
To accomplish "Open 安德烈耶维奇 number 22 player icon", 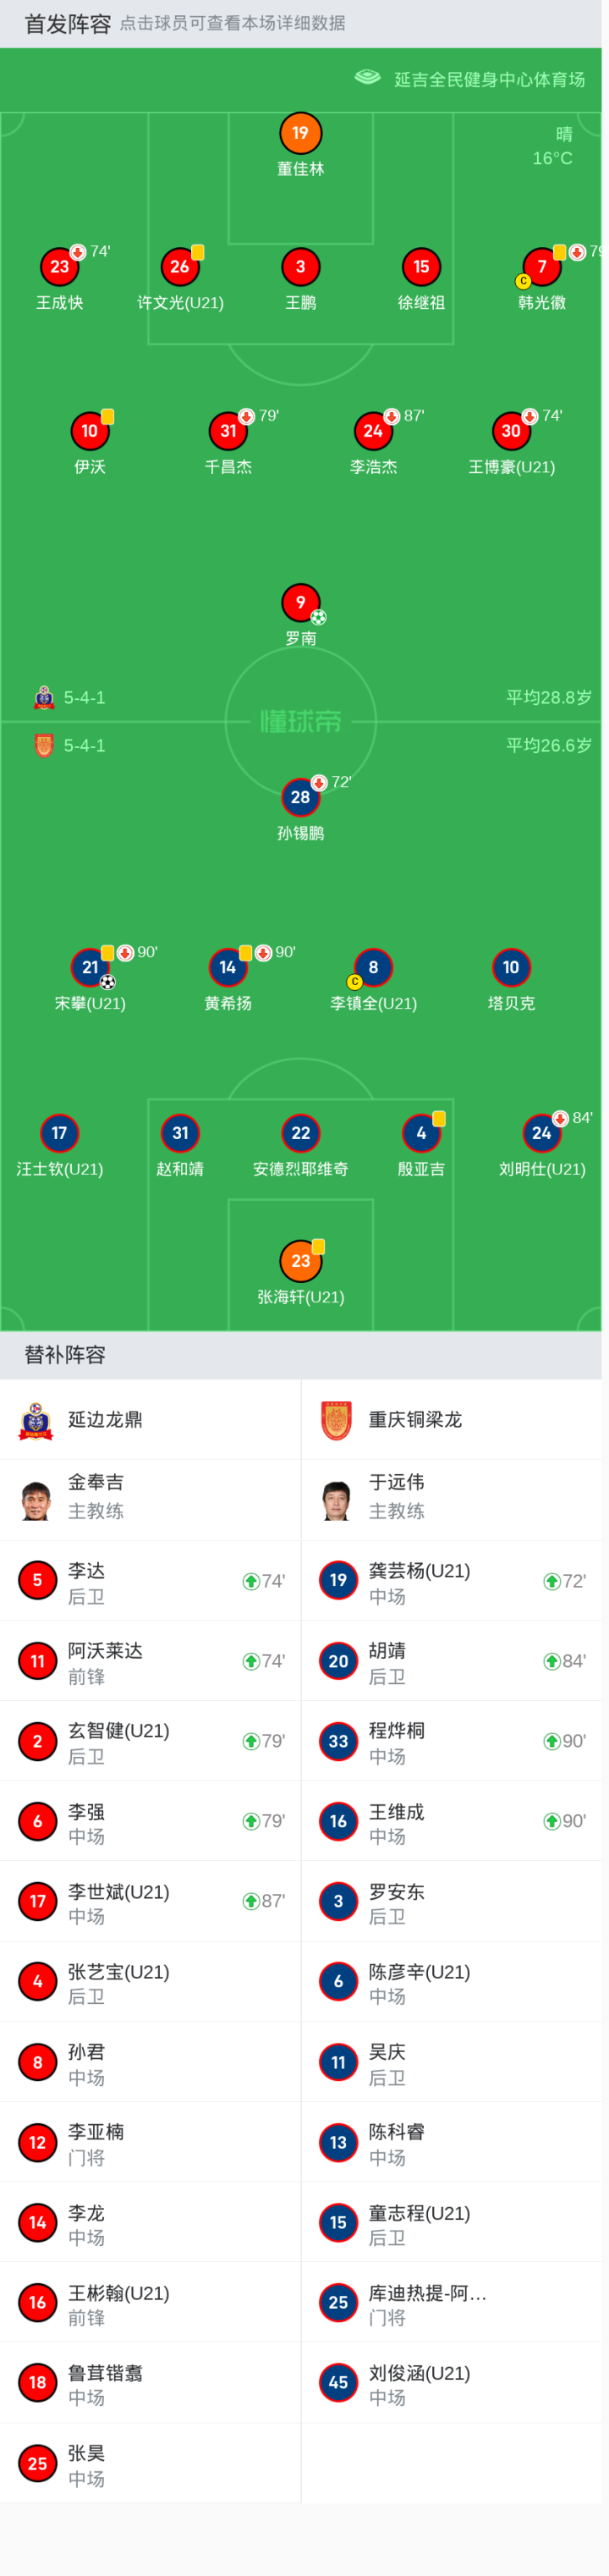I will (300, 1133).
